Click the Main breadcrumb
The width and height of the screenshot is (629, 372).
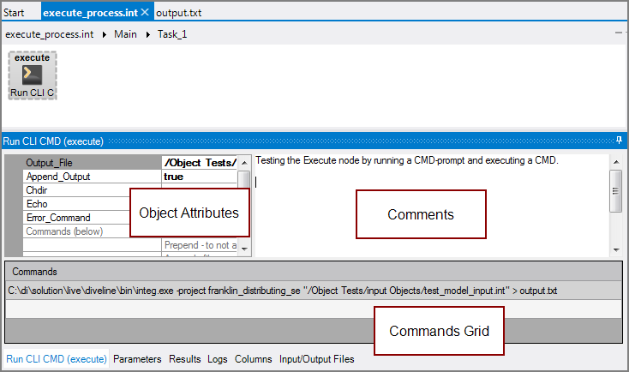point(125,34)
